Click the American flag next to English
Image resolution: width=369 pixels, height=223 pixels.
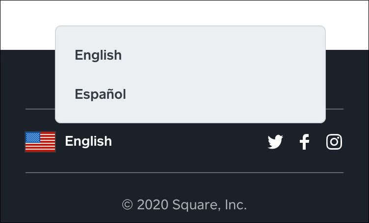point(40,142)
